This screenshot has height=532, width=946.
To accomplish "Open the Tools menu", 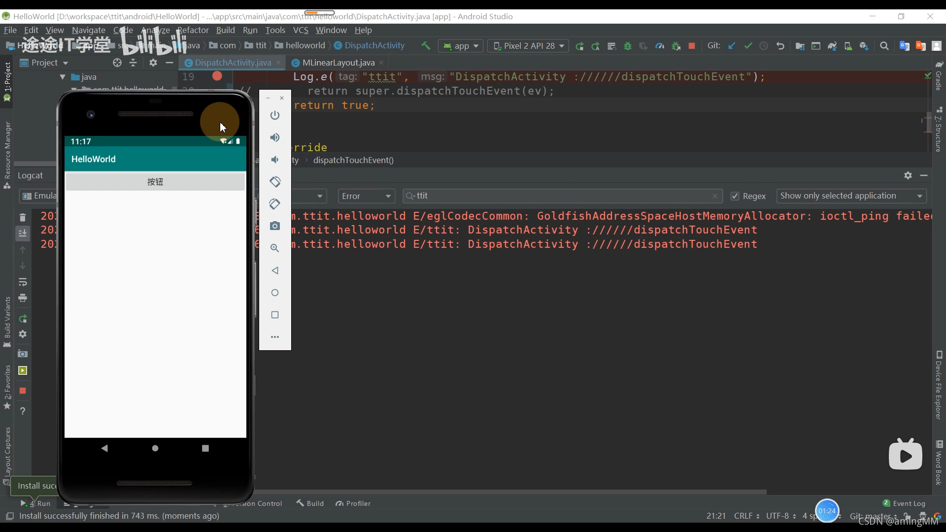I will tap(275, 30).
